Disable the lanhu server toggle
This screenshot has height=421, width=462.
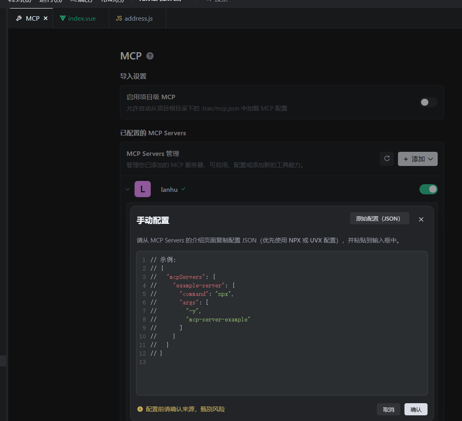(x=428, y=189)
